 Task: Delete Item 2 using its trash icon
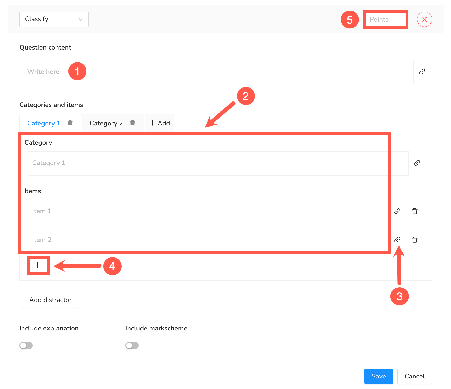pyautogui.click(x=415, y=240)
